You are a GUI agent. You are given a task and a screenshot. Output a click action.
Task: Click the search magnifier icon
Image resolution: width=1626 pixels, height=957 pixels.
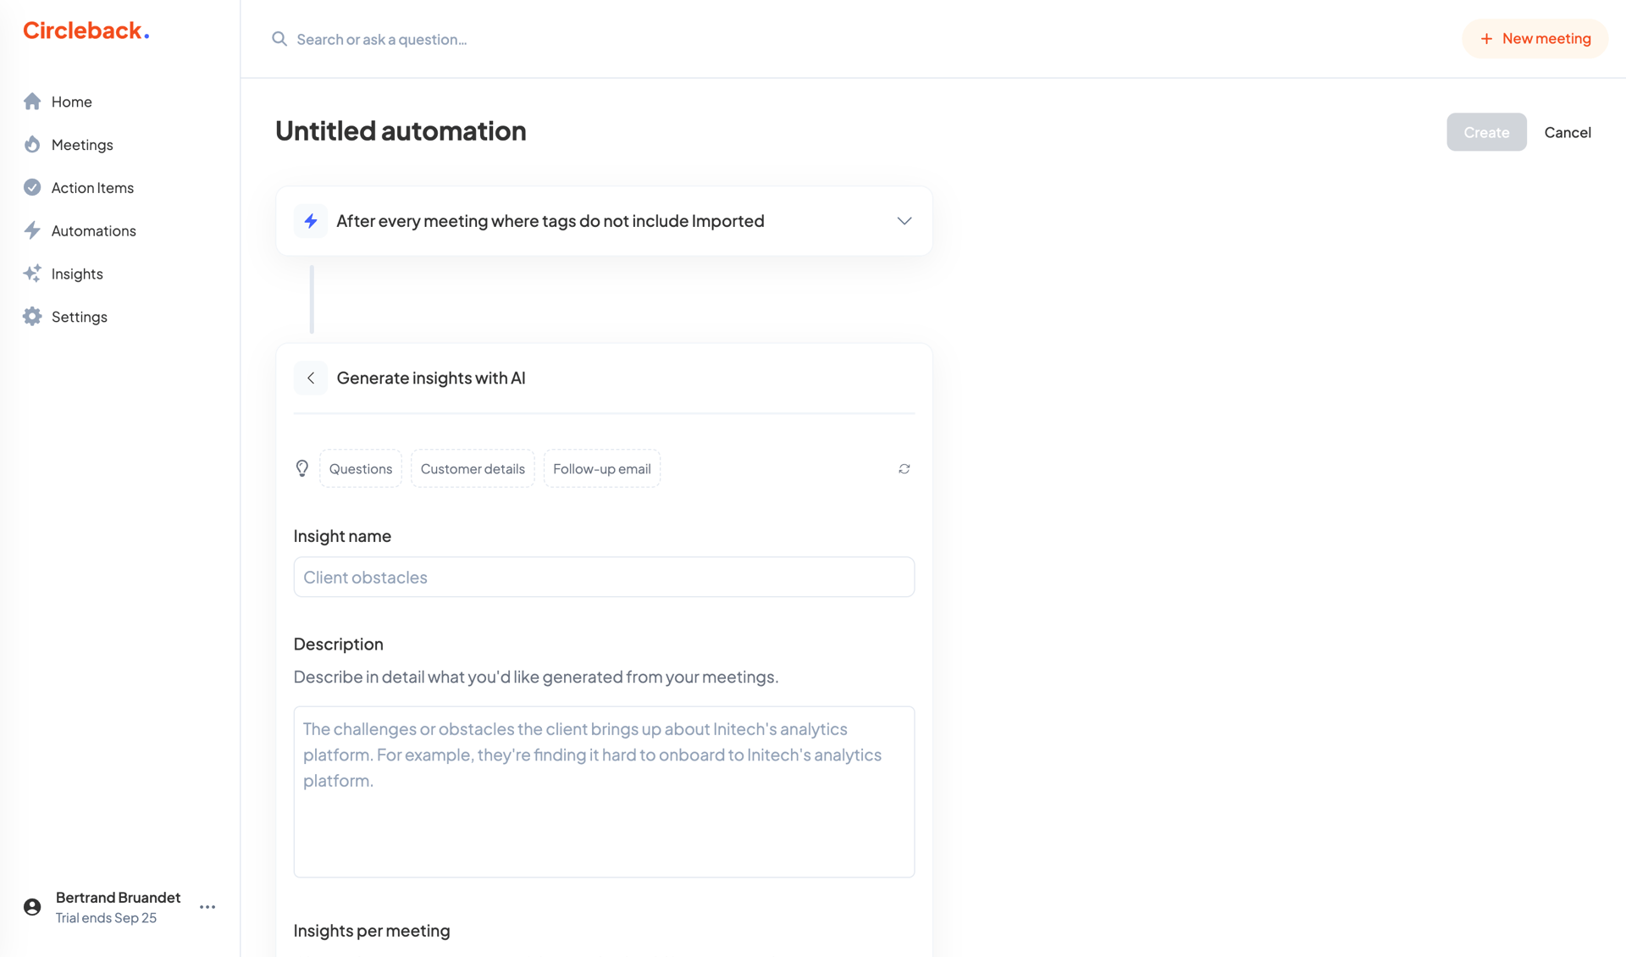(279, 39)
